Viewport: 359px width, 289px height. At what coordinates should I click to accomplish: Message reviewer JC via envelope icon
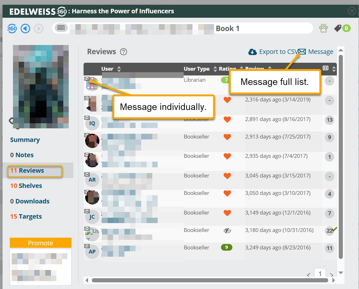pyautogui.click(x=87, y=211)
